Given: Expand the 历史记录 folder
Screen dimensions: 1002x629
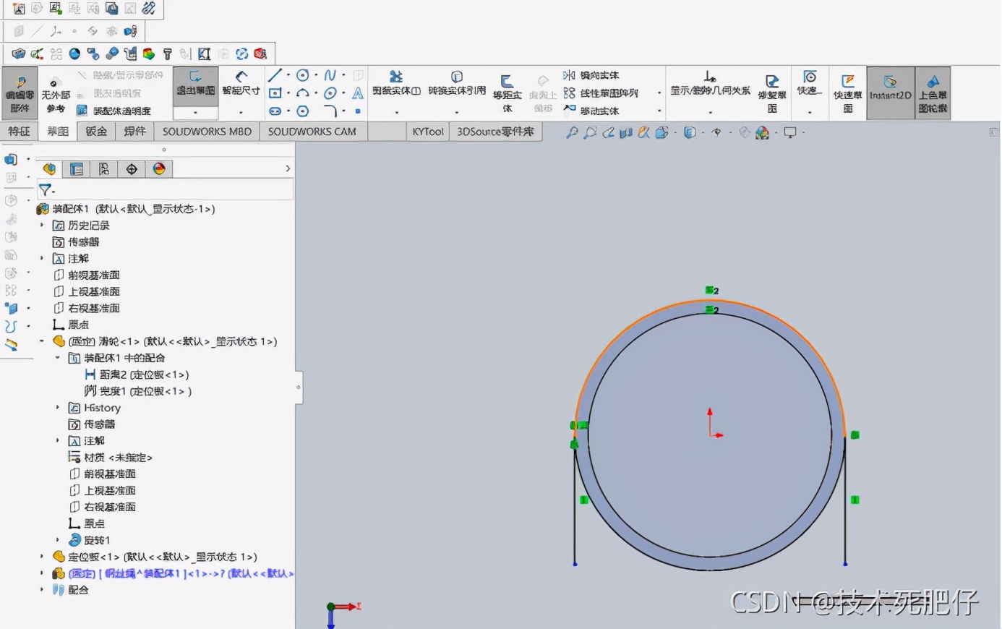Looking at the screenshot, I should [x=40, y=225].
